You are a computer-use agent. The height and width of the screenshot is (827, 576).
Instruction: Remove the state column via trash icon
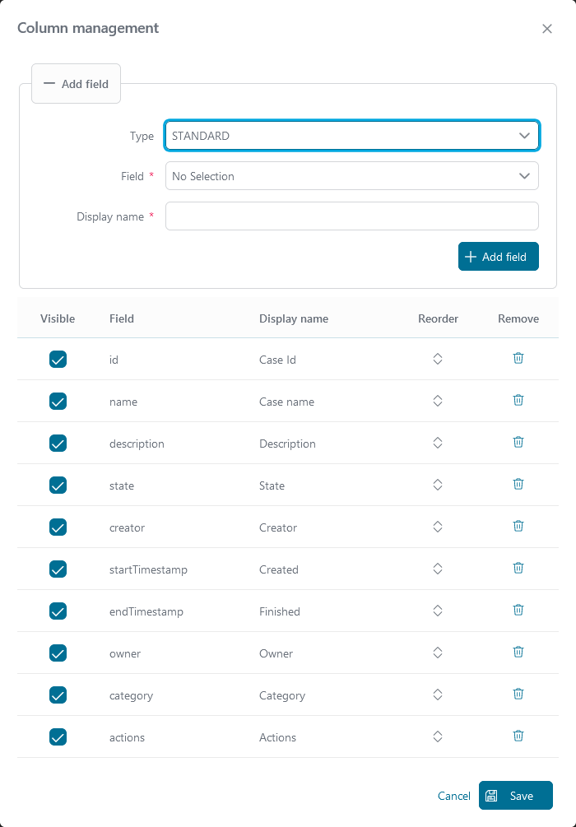pos(518,484)
